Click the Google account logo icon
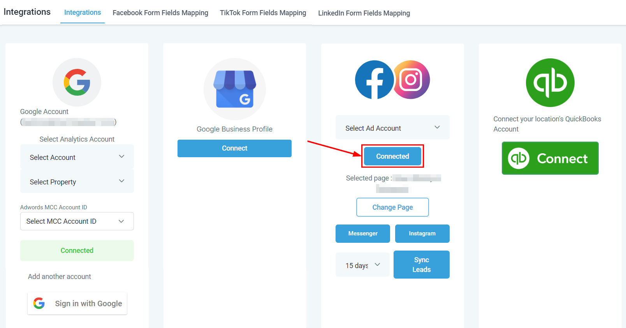The height and width of the screenshot is (328, 626). click(77, 82)
